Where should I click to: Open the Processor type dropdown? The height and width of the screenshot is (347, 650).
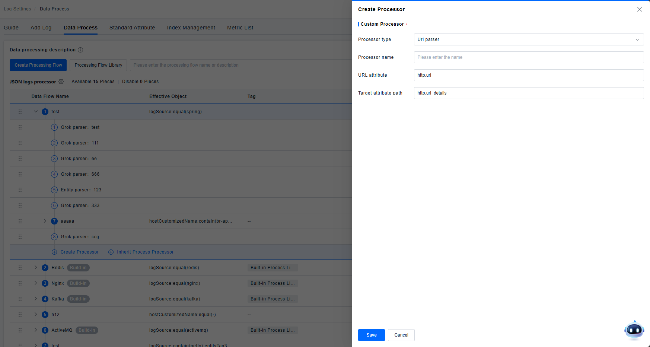[528, 39]
